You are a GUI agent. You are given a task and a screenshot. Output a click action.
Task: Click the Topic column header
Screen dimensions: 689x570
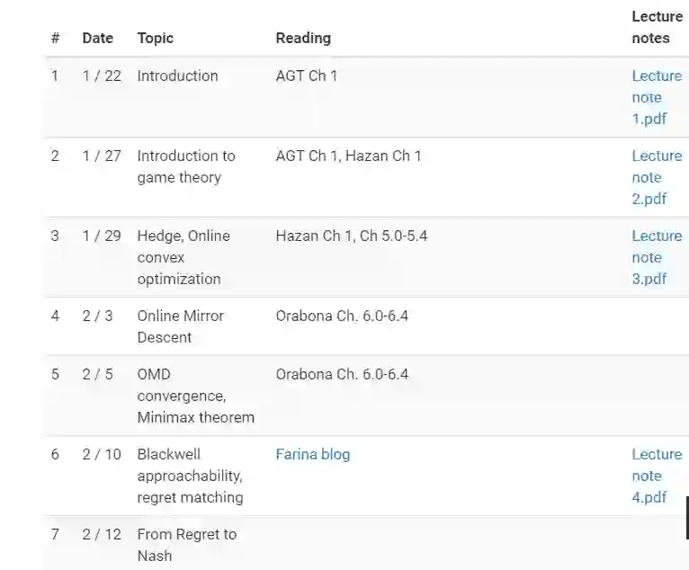[x=155, y=38]
